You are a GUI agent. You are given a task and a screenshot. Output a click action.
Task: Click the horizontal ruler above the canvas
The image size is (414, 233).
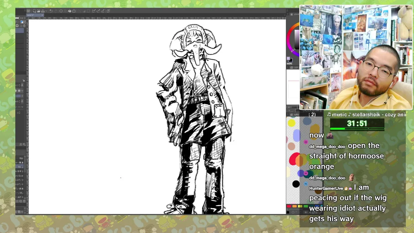tap(157, 18)
